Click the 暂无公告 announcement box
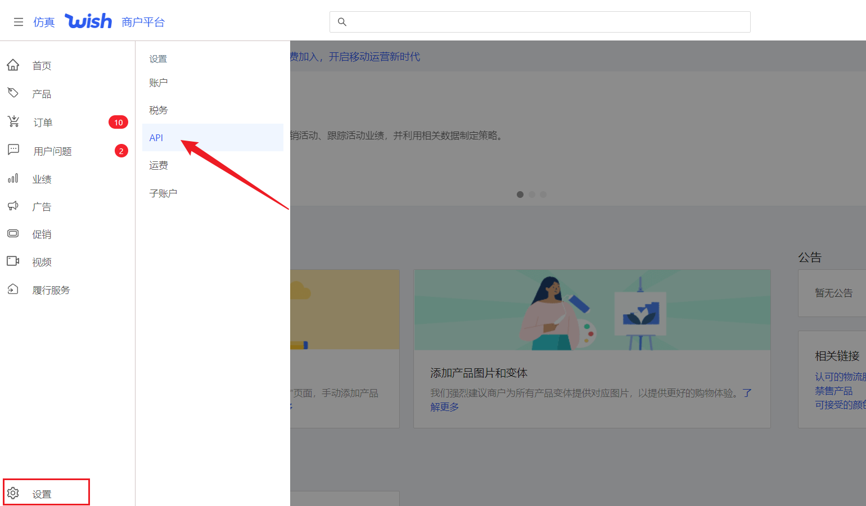Viewport: 866px width, 506px height. [x=832, y=293]
